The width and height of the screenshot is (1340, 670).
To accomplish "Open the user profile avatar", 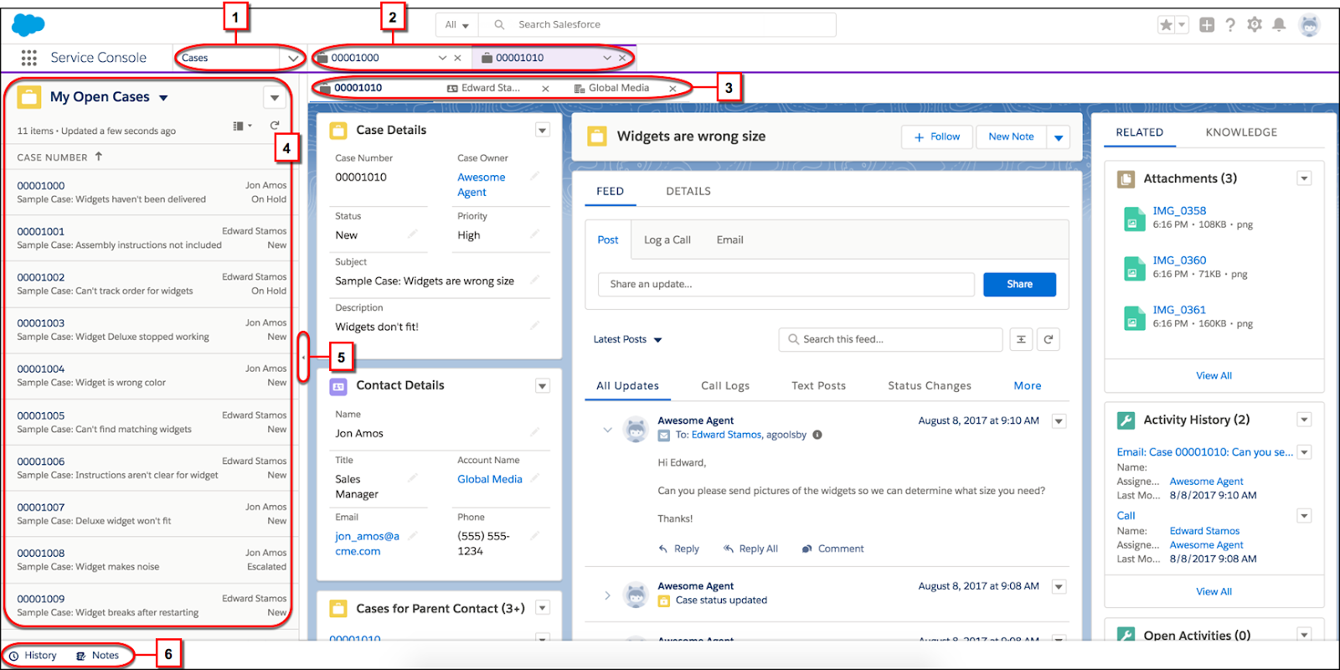I will click(1310, 25).
